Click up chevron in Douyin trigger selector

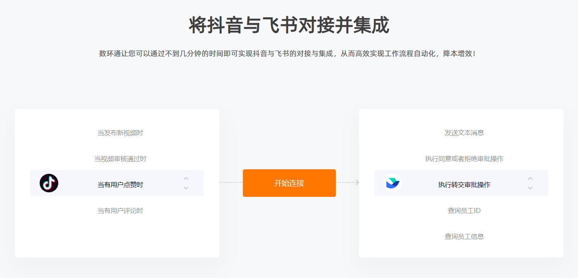(186, 178)
